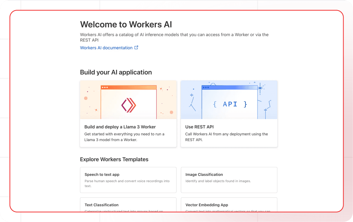
Task: Open the Vector Embedding App template
Action: [207, 205]
